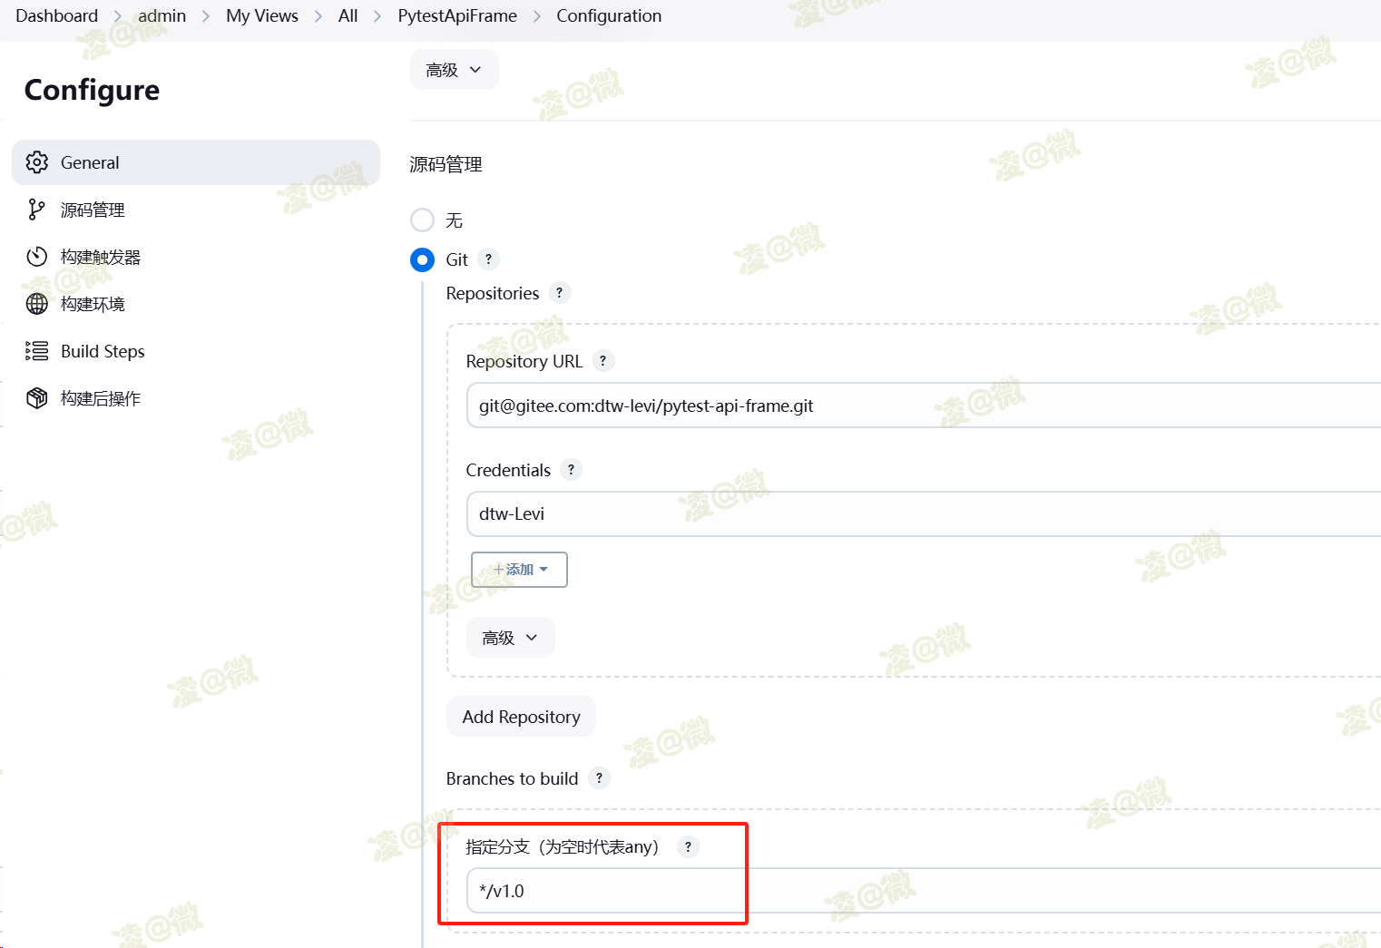
Task: Click the 构建环境 globe icon
Action: click(x=36, y=304)
